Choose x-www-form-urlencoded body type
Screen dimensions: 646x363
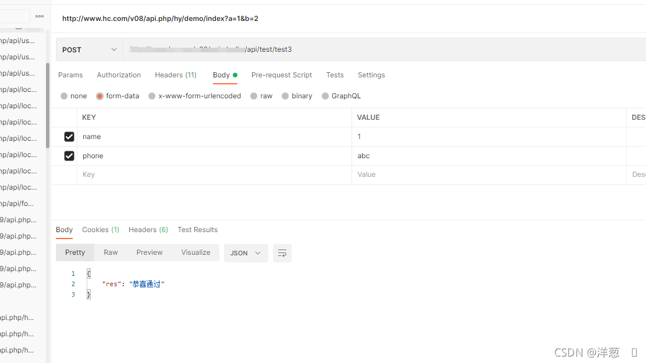152,96
